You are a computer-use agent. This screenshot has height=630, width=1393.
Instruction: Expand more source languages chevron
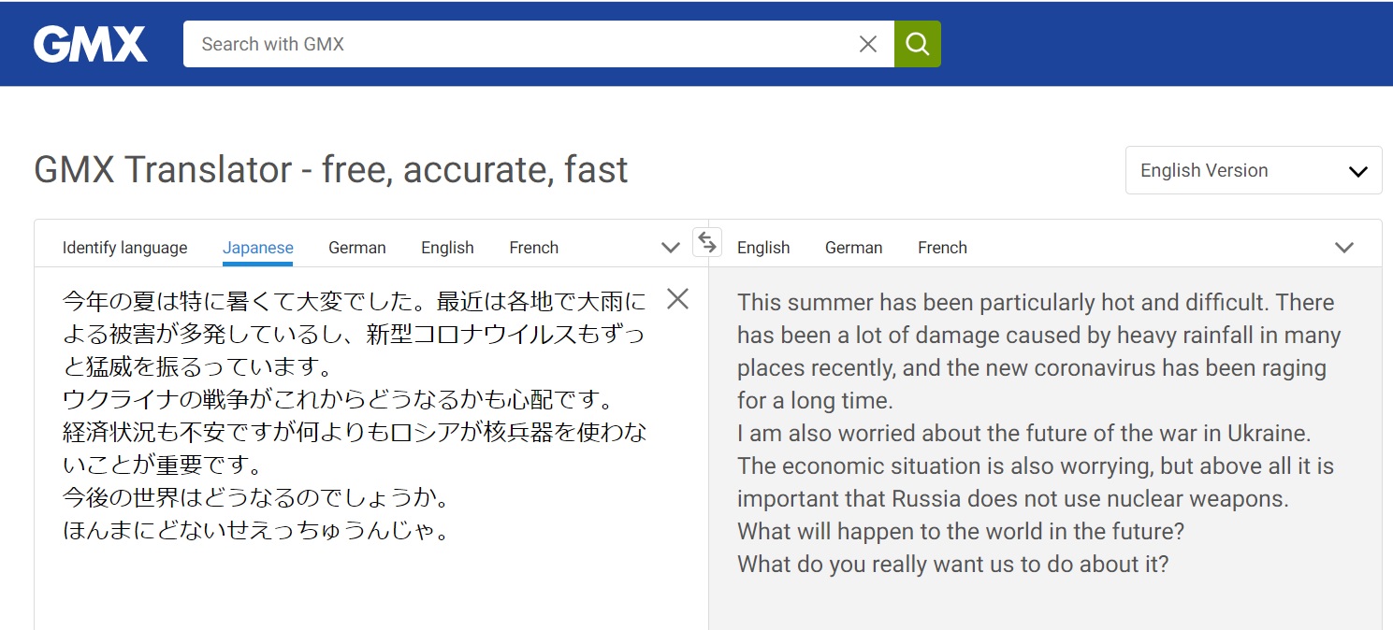click(x=671, y=248)
